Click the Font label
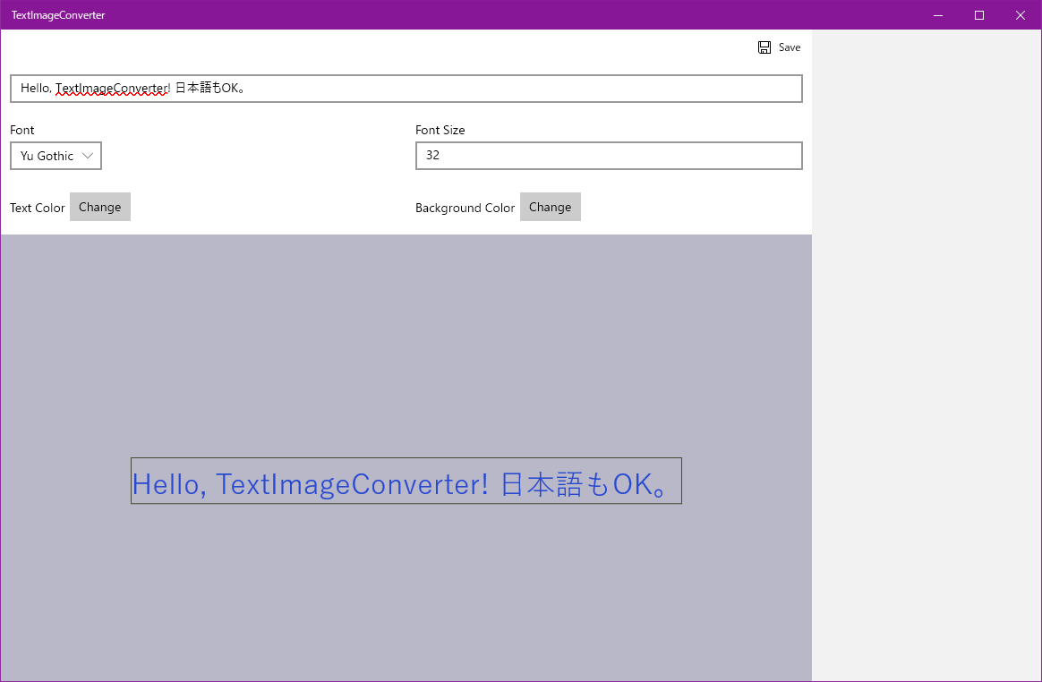The image size is (1042, 682). [x=21, y=130]
